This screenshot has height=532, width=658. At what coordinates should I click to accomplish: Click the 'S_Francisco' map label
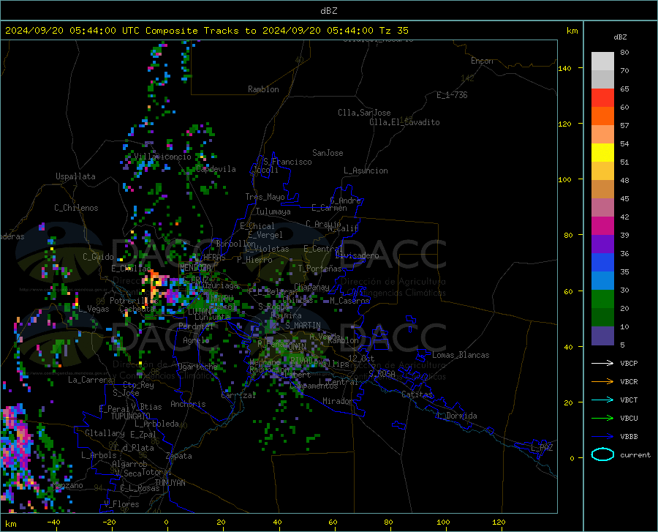(x=287, y=162)
